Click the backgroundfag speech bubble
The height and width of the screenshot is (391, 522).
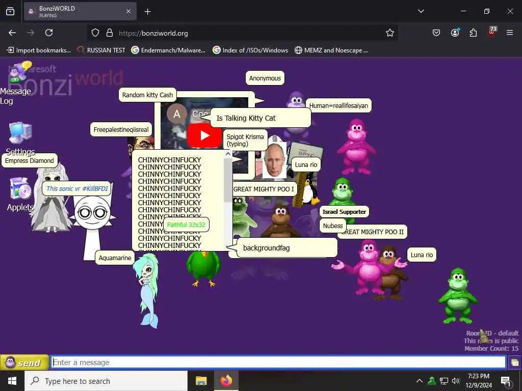pos(287,248)
